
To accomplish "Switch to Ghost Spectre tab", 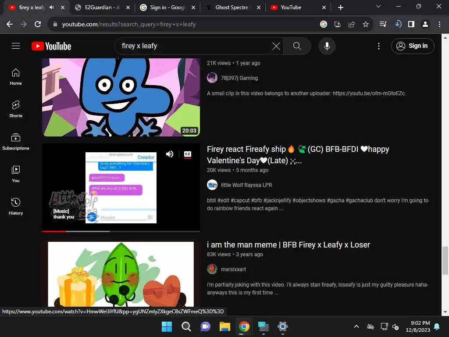I will click(x=232, y=7).
